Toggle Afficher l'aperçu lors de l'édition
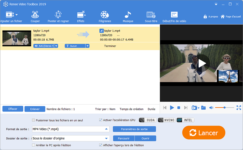243x150 pixels. coord(101,145)
